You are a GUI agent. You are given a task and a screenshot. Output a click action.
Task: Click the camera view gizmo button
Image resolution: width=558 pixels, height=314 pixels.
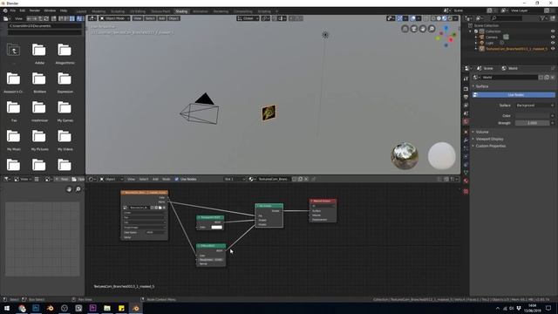[414, 29]
